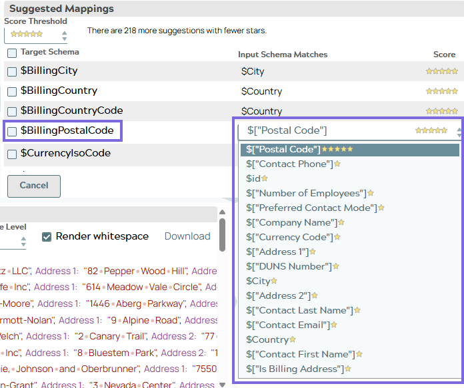Tick the $BillingCountryCode checkbox
This screenshot has width=464, height=388.
[x=12, y=111]
